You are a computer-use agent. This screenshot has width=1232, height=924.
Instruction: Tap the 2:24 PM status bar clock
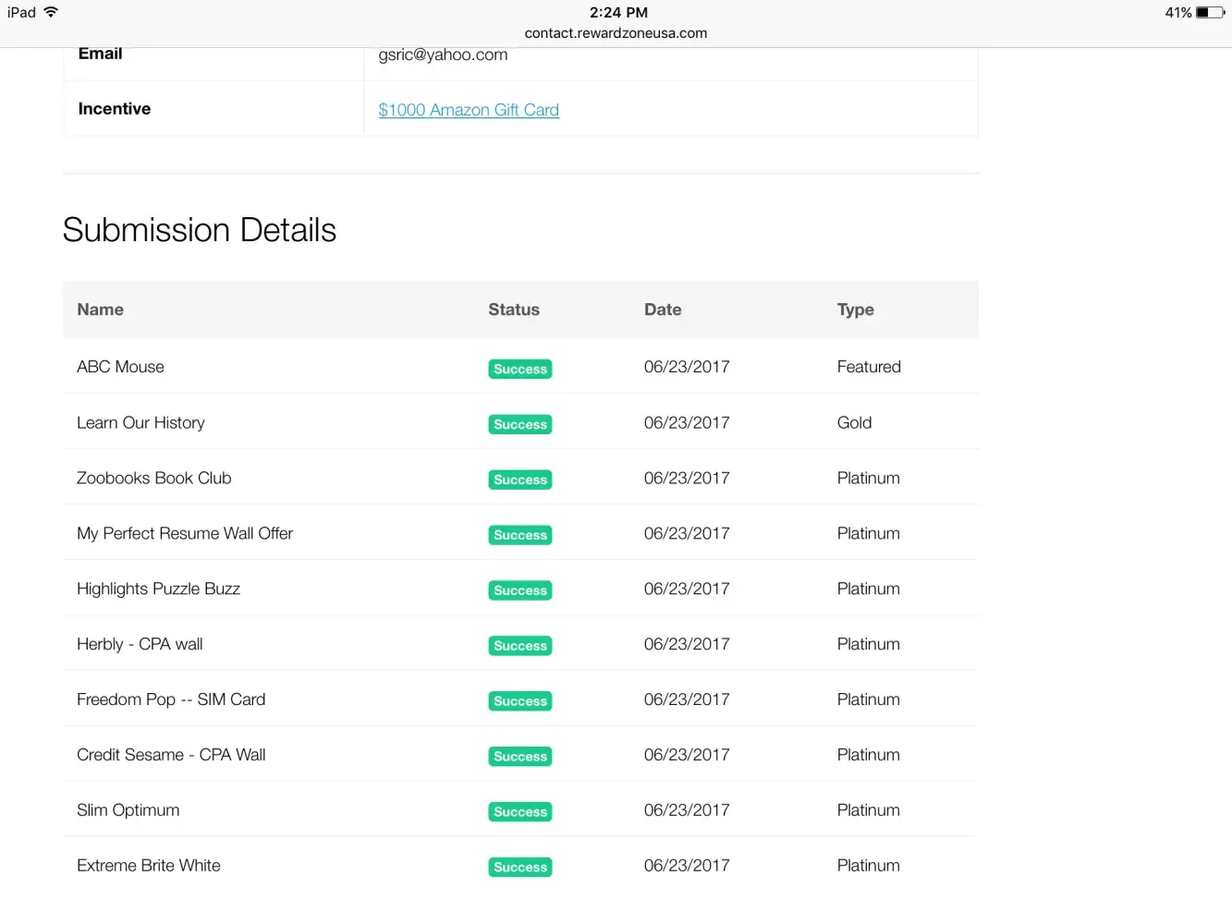point(618,12)
